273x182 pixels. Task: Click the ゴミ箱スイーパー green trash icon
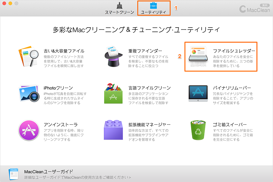(x=198, y=130)
